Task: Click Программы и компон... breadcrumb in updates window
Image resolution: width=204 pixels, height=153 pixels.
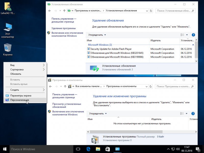Action: tap(88, 11)
